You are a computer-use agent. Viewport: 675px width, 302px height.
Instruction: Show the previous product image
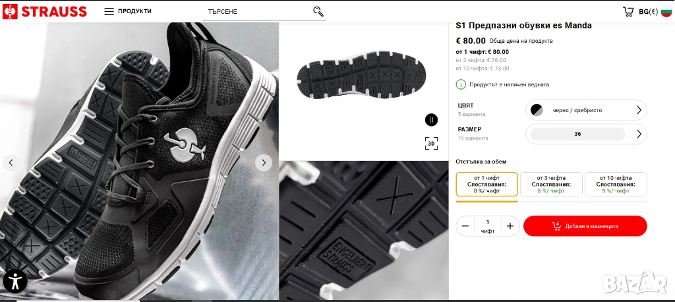pos(11,163)
